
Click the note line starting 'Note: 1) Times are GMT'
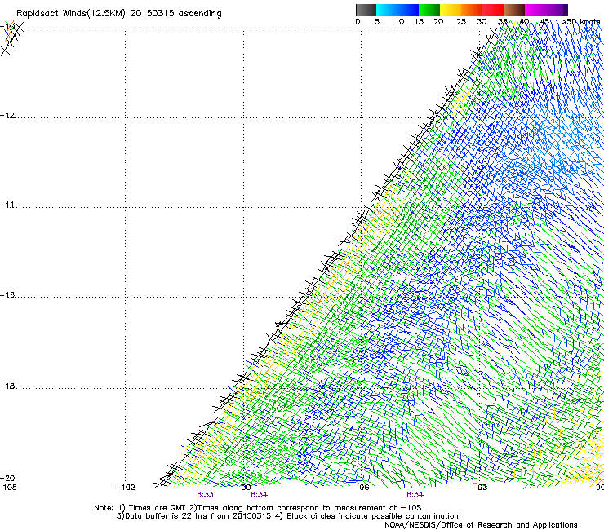pos(258,508)
